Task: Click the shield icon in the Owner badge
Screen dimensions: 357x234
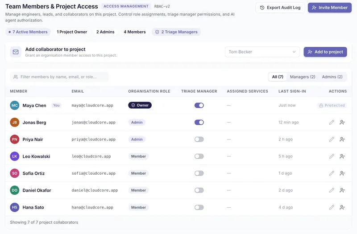Action: 133,105
